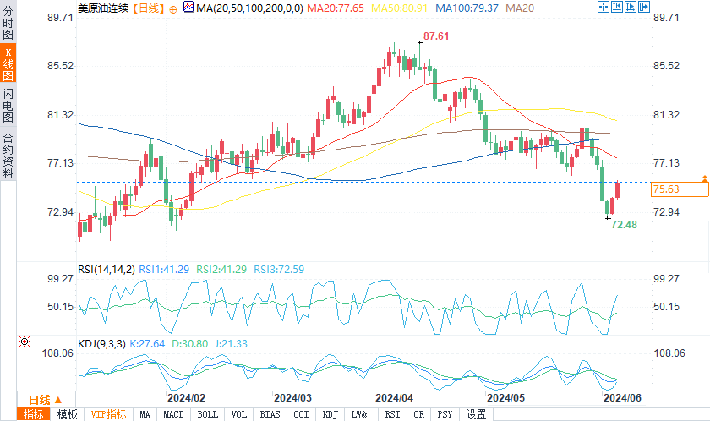Click the red sun-shaped icon beside KDJ

(x=25, y=342)
